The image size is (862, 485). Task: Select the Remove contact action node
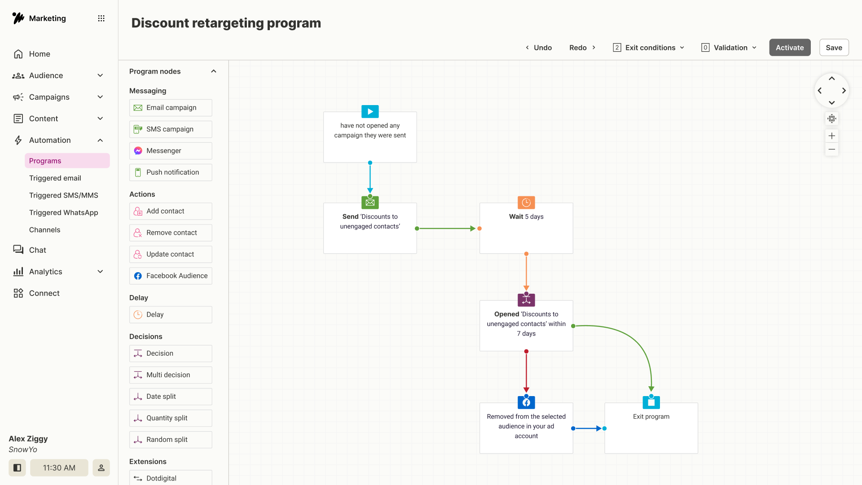tap(171, 233)
